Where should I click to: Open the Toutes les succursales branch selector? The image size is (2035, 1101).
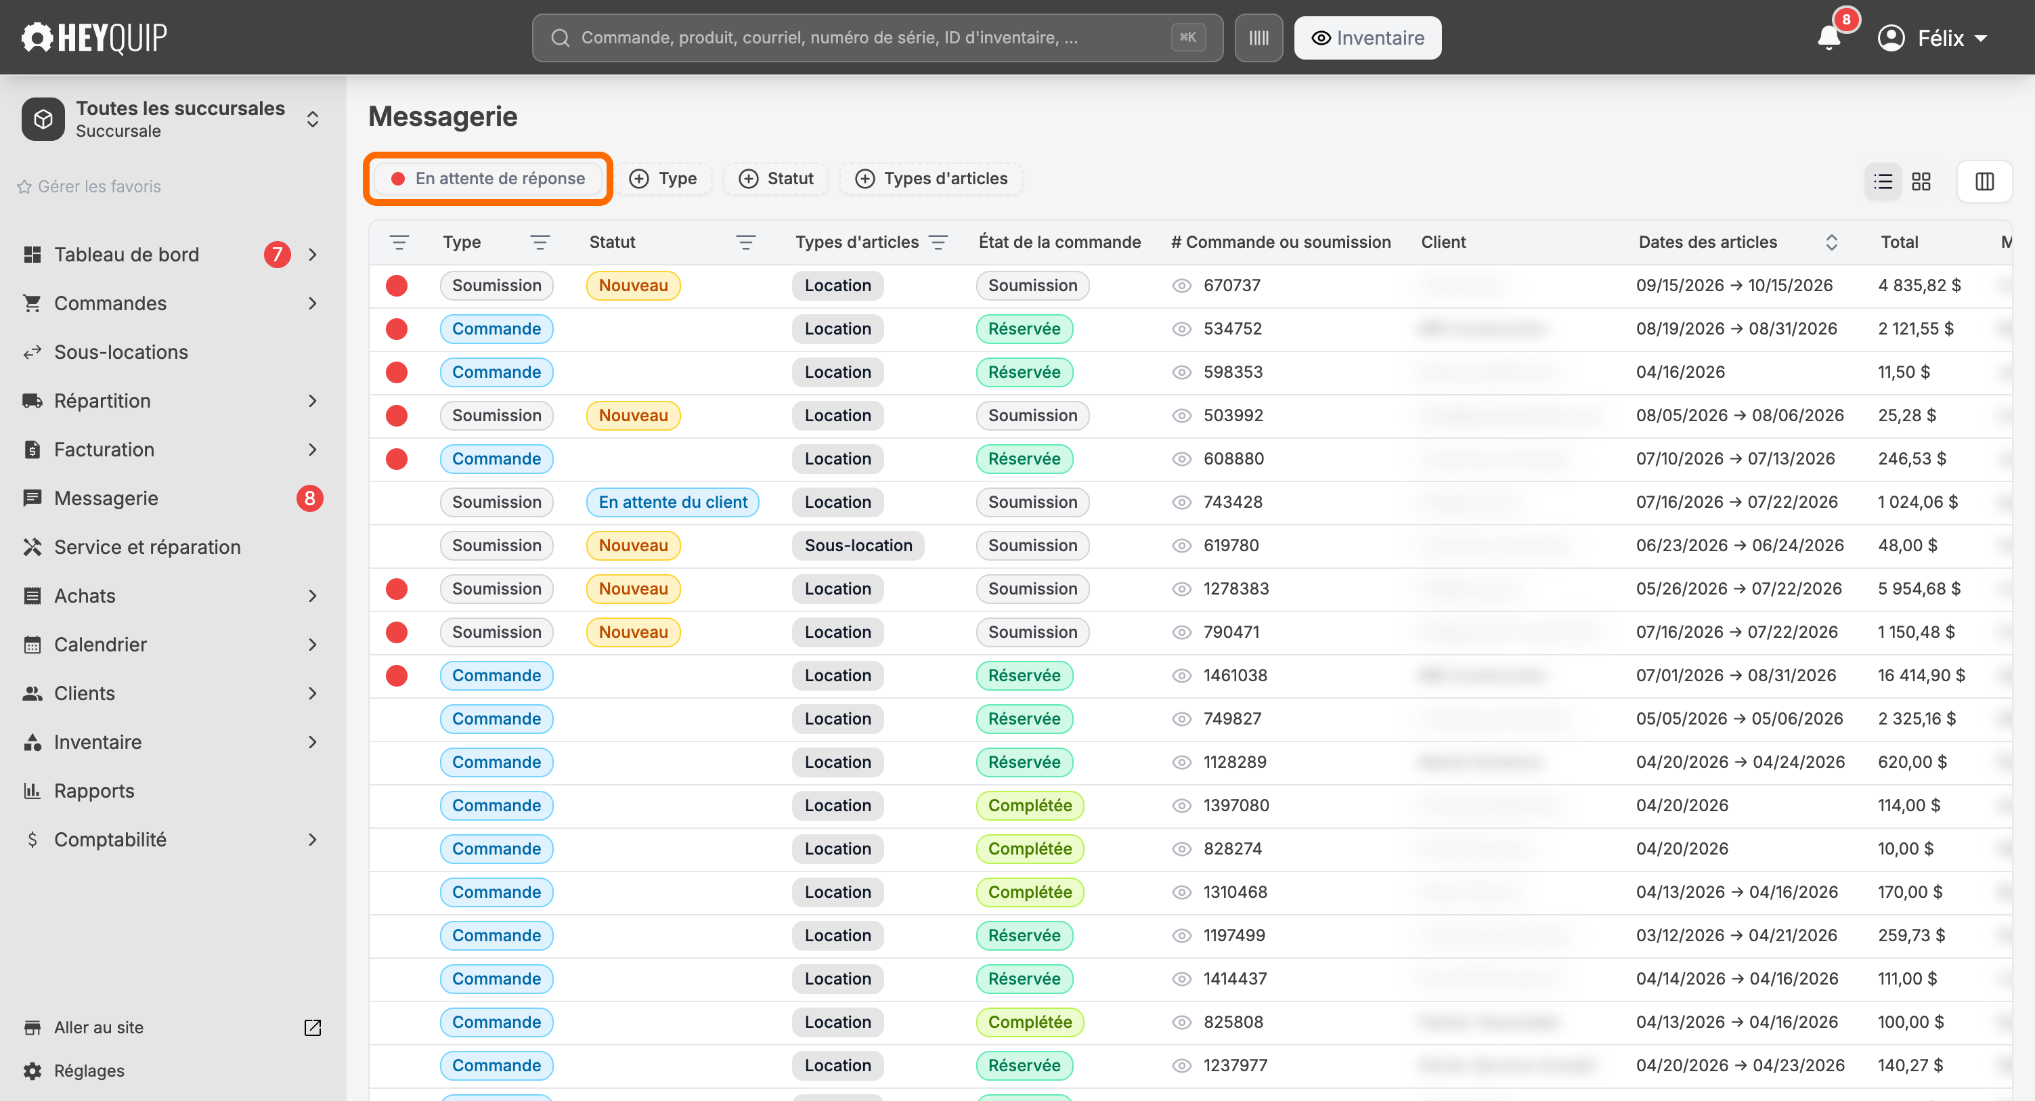171,119
